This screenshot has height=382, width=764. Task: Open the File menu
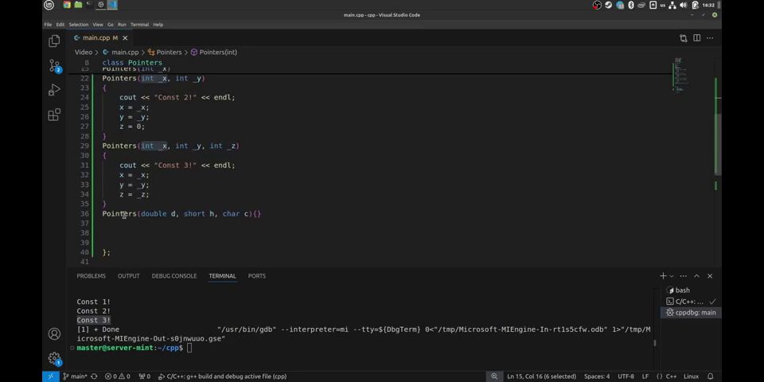click(48, 25)
